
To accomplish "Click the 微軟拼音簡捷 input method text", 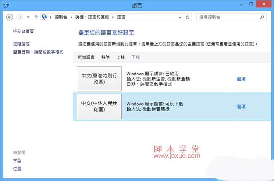I will 156,109.
